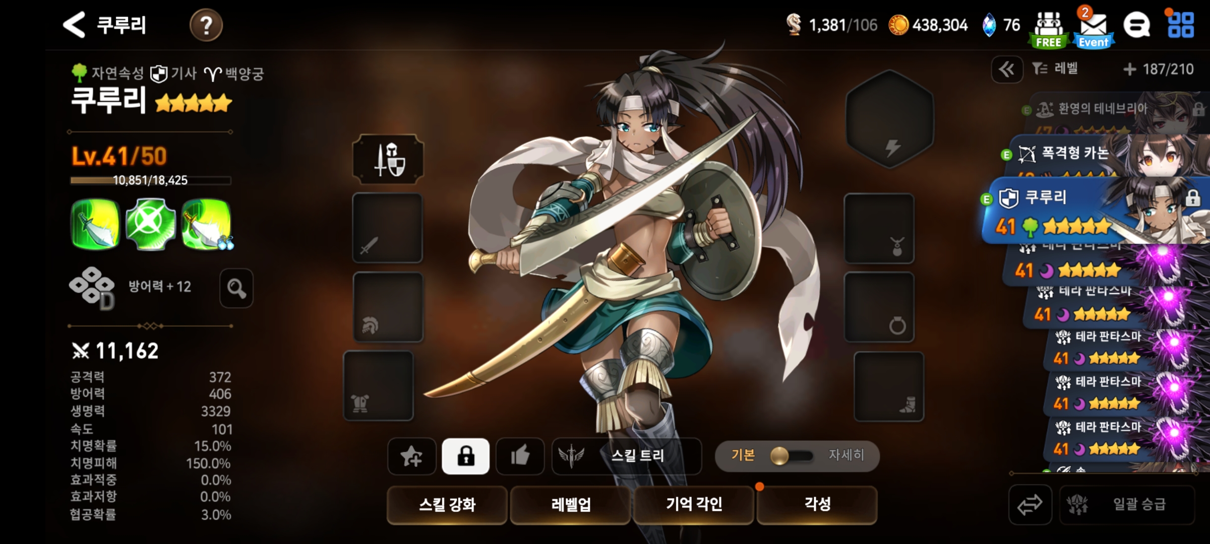Open the 스킬 트리 button
The height and width of the screenshot is (544, 1210).
coord(626,456)
